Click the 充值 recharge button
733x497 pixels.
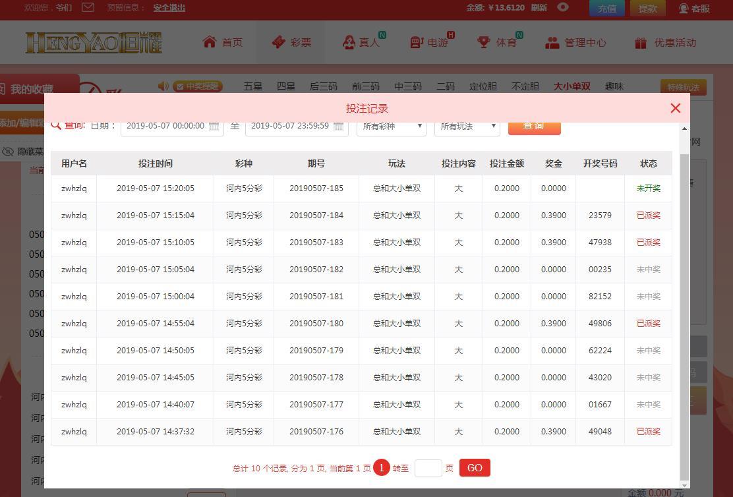(607, 9)
